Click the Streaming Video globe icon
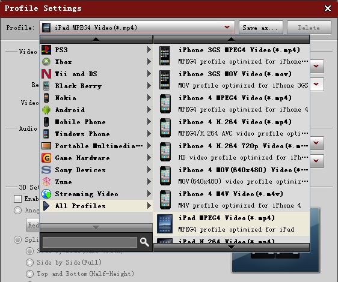Image resolution: width=338 pixels, height=282 pixels. (46, 194)
